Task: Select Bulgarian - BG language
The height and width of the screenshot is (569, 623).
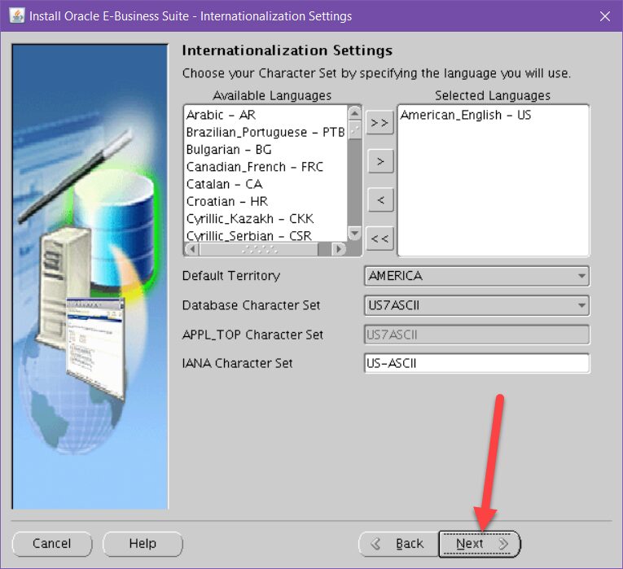Action: click(x=265, y=150)
